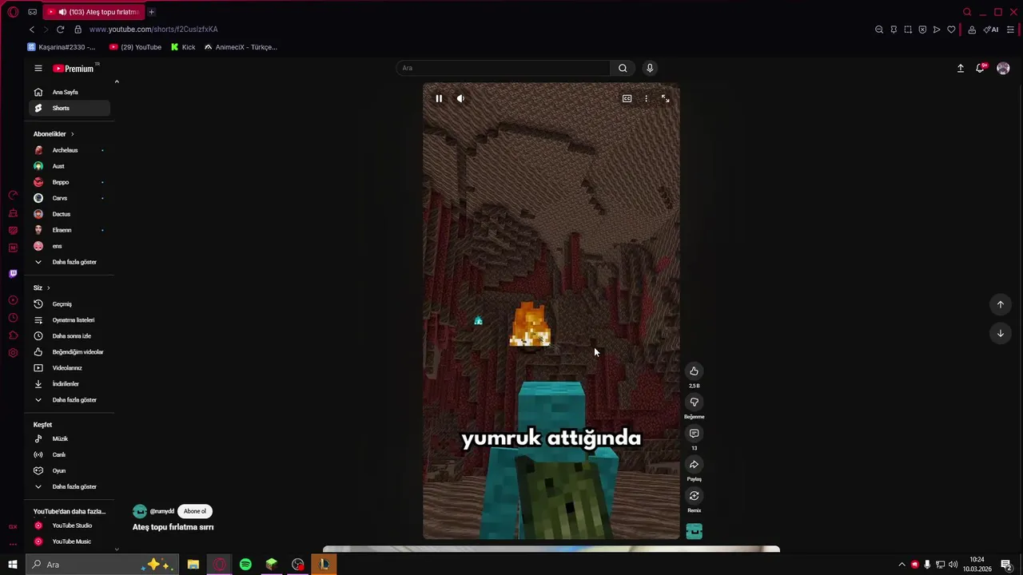Open Geçmiş watch history
The width and height of the screenshot is (1023, 575).
click(x=70, y=304)
